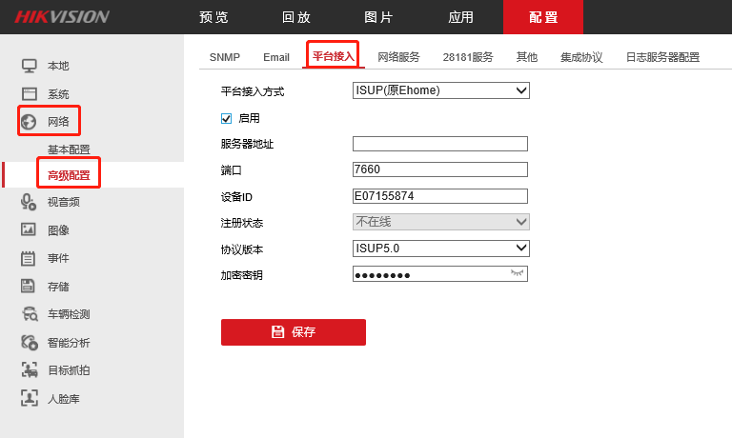Open the 视音频 sidebar section
Viewport: 732px width, 438px height.
pos(64,202)
